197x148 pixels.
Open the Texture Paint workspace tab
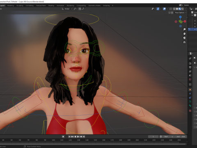pyautogui.click(x=41, y=5)
